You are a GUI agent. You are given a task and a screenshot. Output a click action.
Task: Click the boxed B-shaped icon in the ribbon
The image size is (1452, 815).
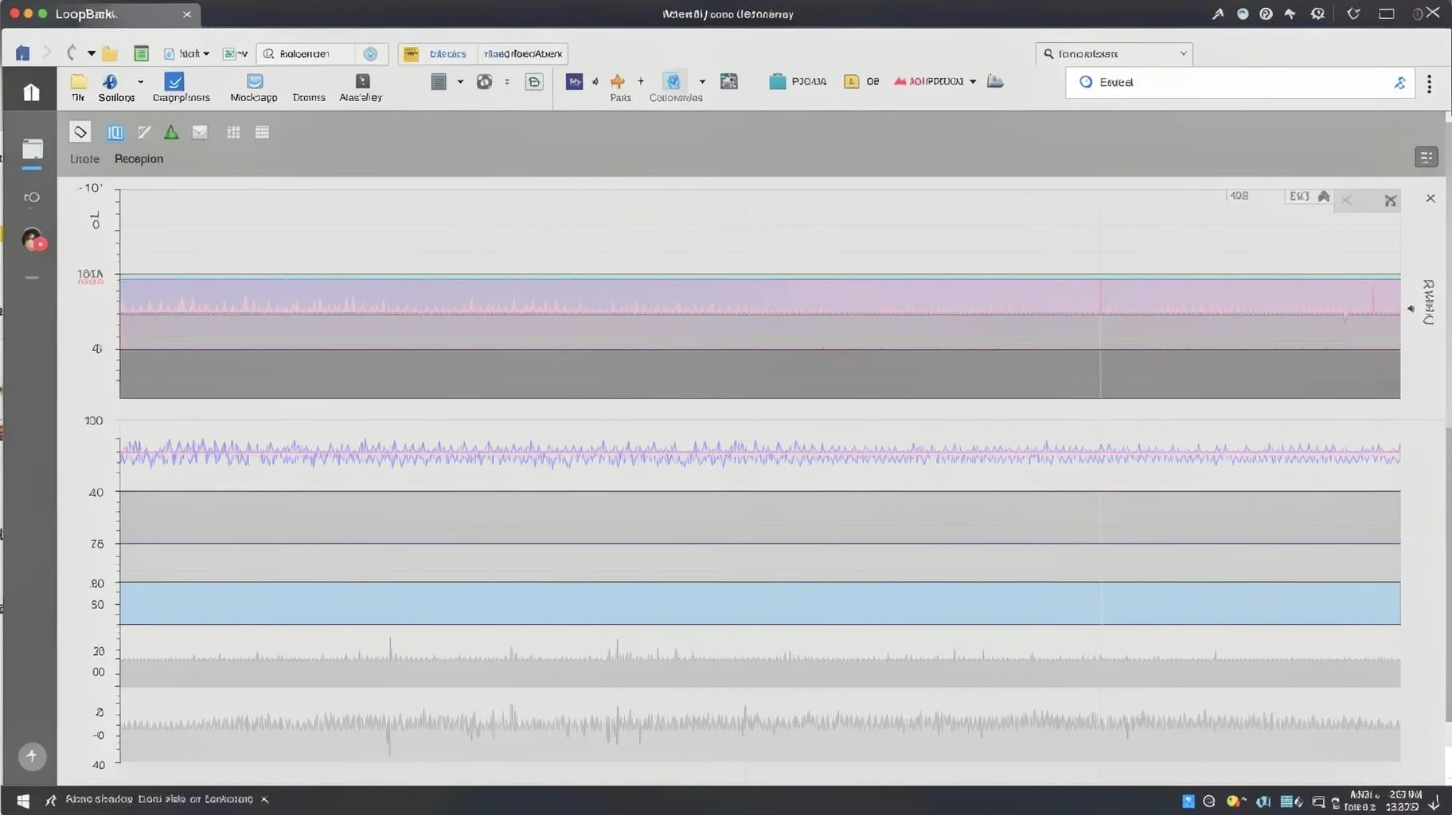point(534,81)
